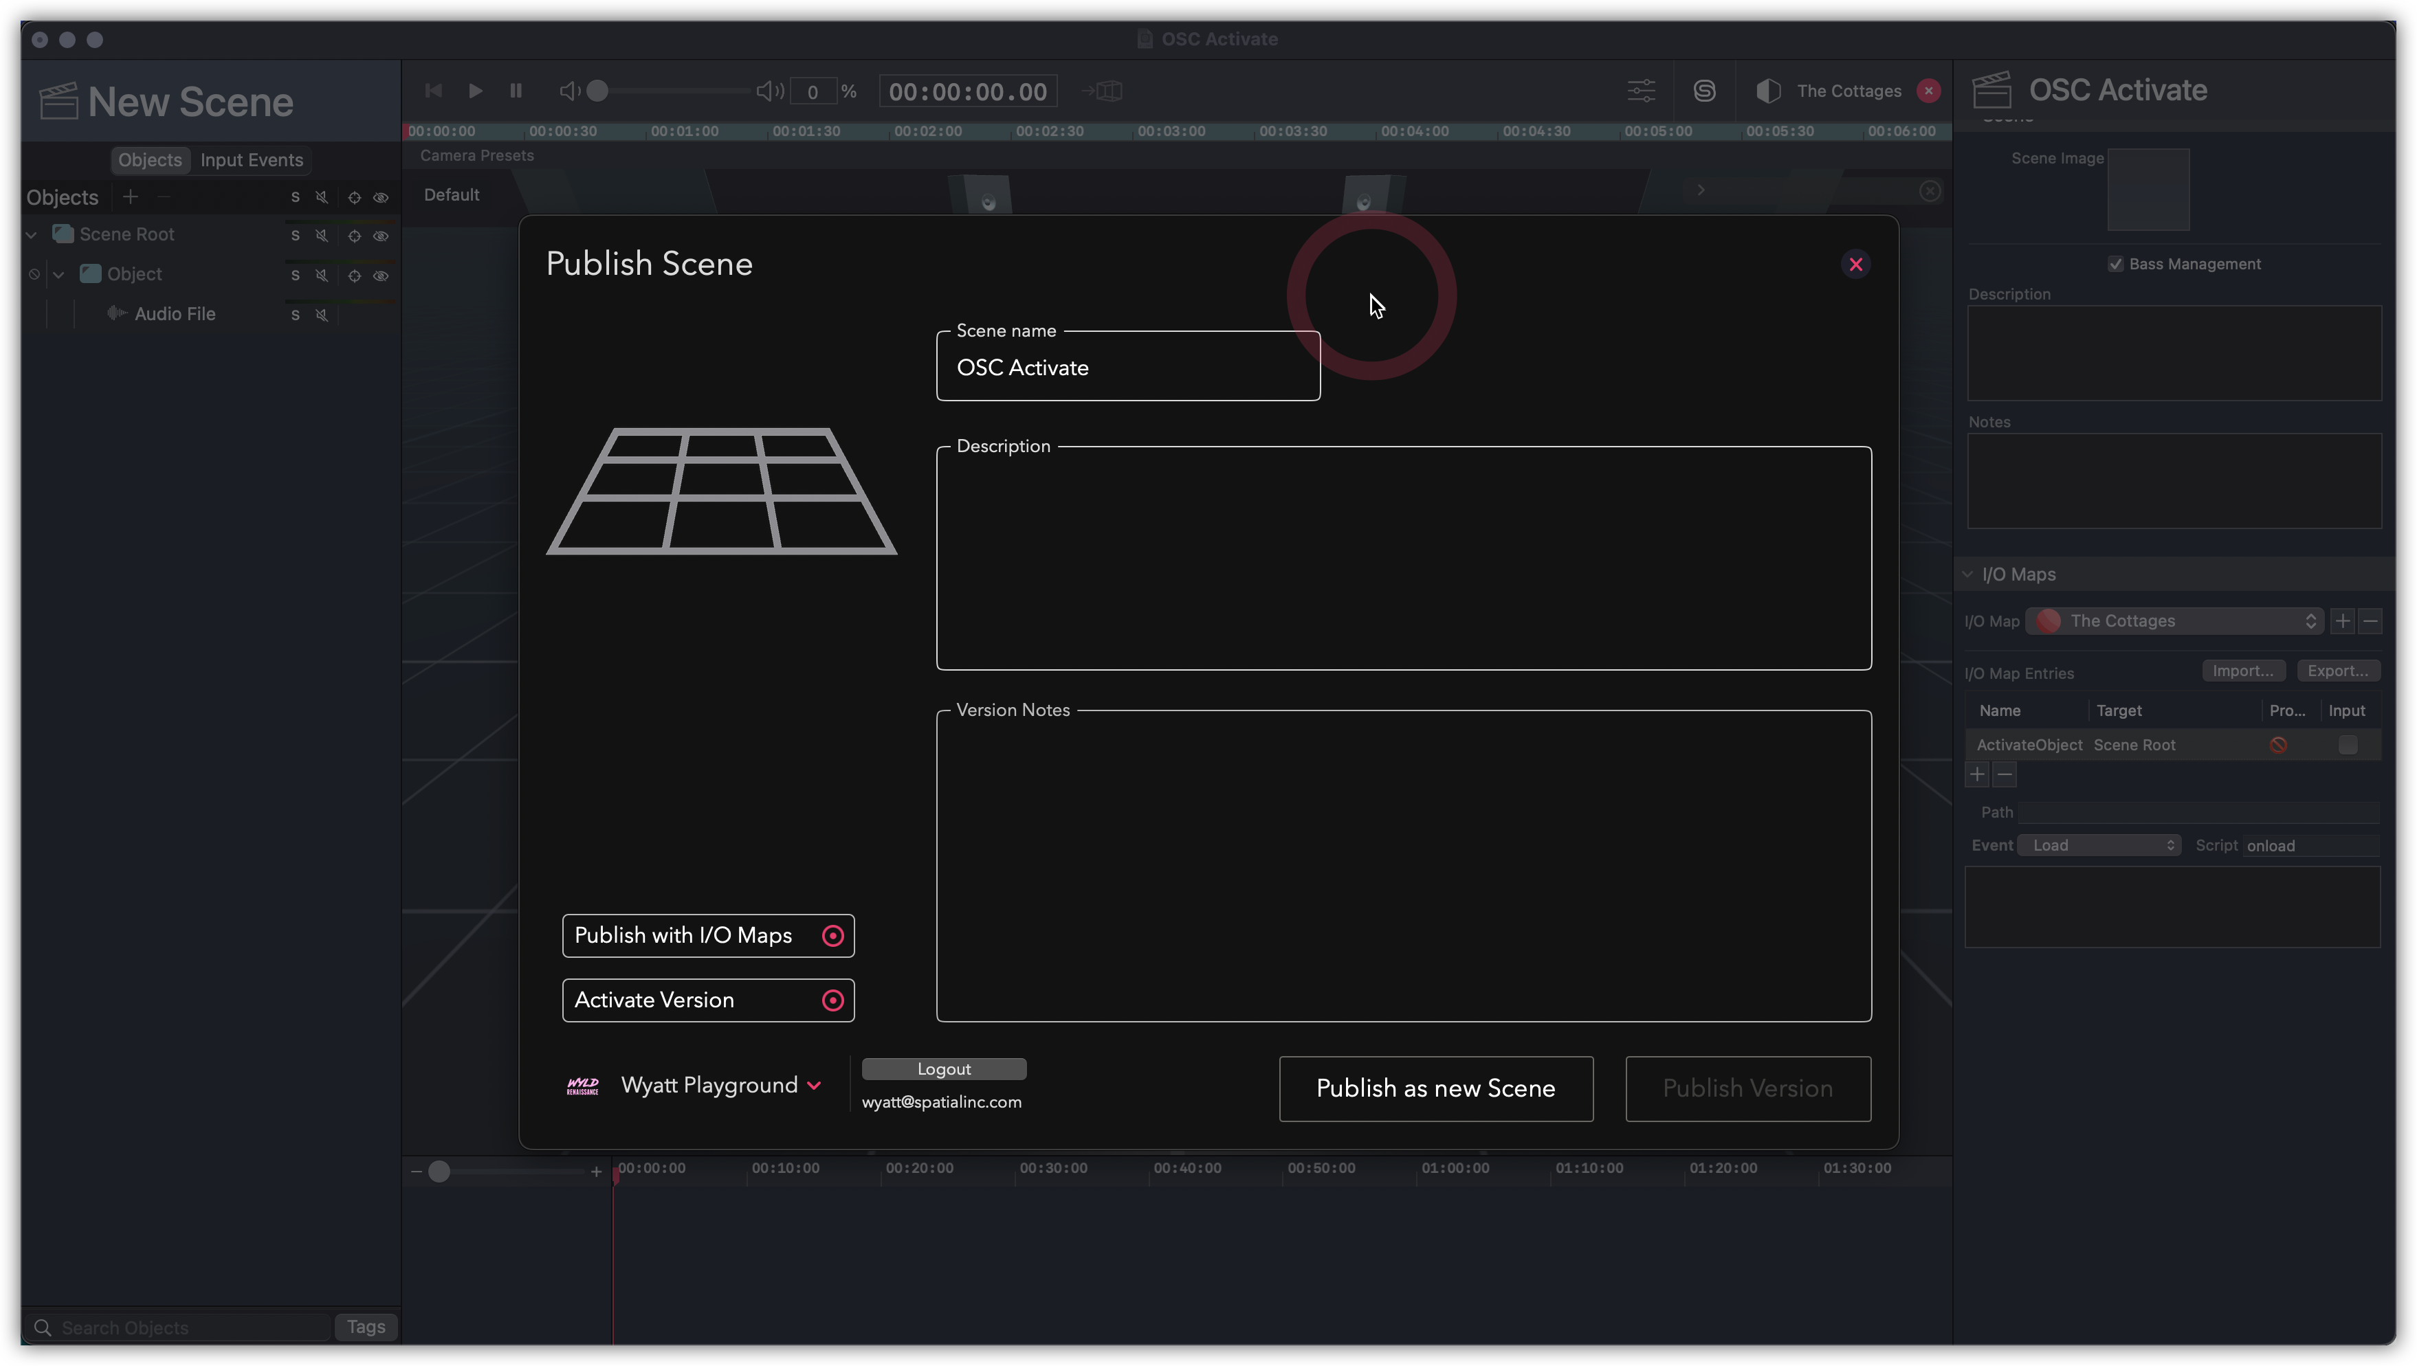Disconnect The Cottages with red x icon
The height and width of the screenshot is (1366, 2417).
pos(1928,91)
